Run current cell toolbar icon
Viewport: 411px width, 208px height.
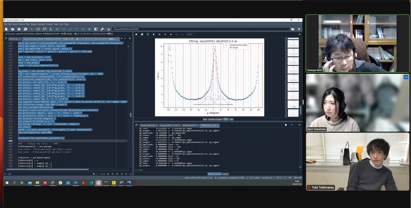(x=38, y=29)
